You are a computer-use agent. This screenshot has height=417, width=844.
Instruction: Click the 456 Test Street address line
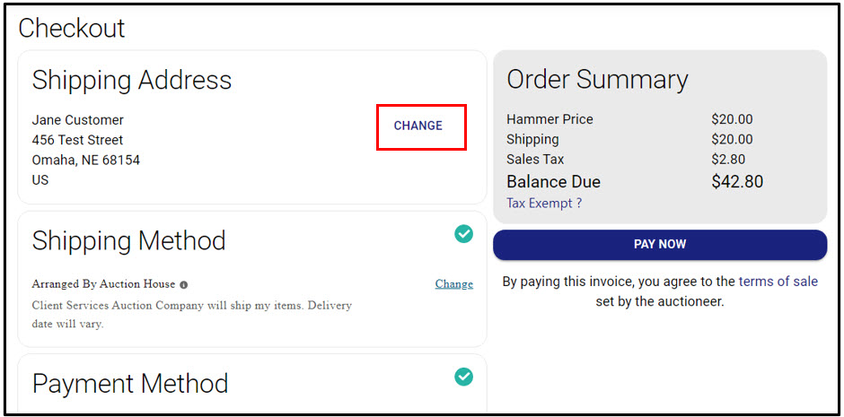tap(77, 140)
